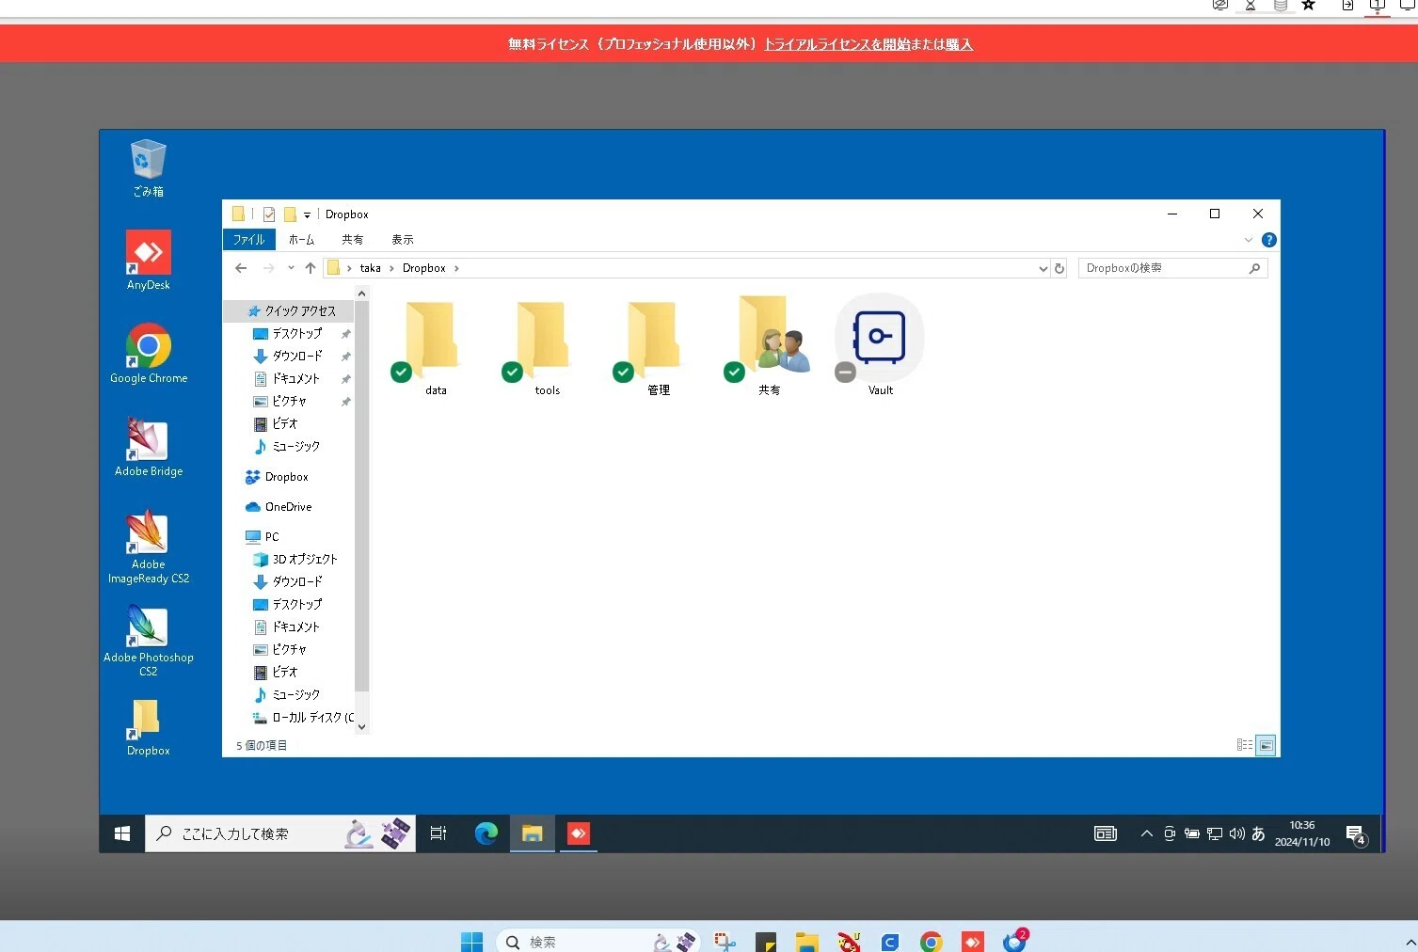The image size is (1418, 952).
Task: Switch to large icons view layout
Action: [1267, 745]
